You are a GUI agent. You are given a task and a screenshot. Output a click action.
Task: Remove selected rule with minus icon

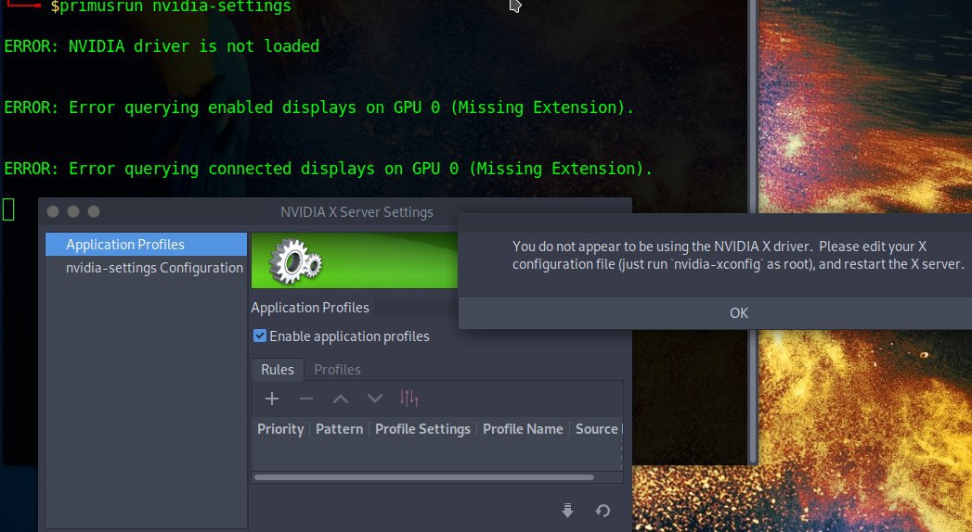(306, 399)
